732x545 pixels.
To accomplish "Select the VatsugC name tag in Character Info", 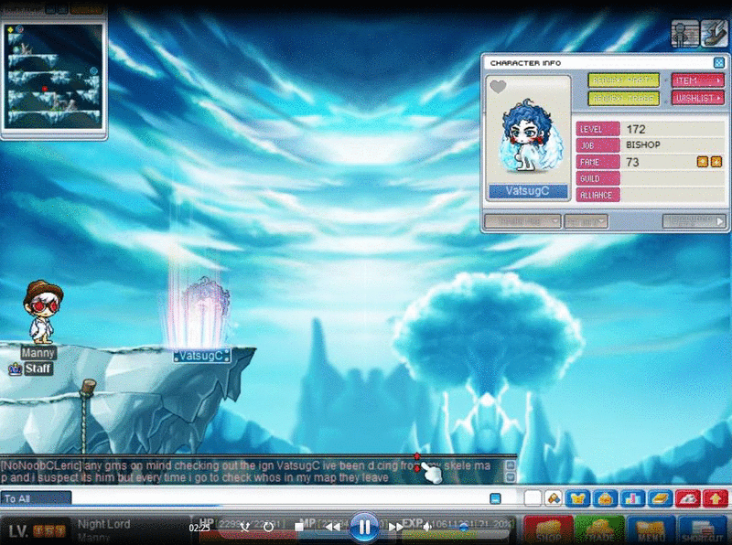I will click(x=528, y=191).
